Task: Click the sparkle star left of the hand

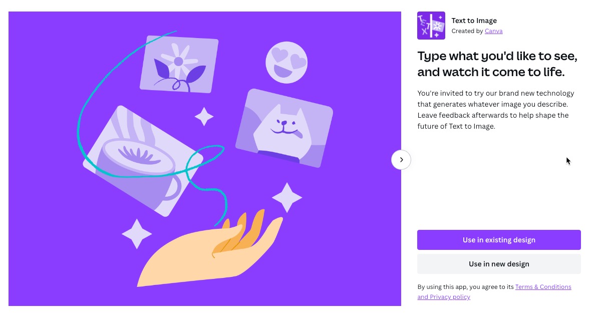Action: coord(137,234)
